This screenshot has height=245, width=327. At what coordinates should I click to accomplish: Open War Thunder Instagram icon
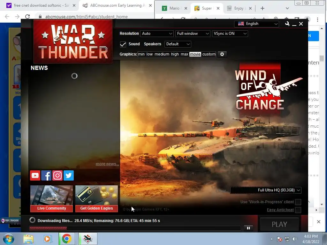point(57,175)
